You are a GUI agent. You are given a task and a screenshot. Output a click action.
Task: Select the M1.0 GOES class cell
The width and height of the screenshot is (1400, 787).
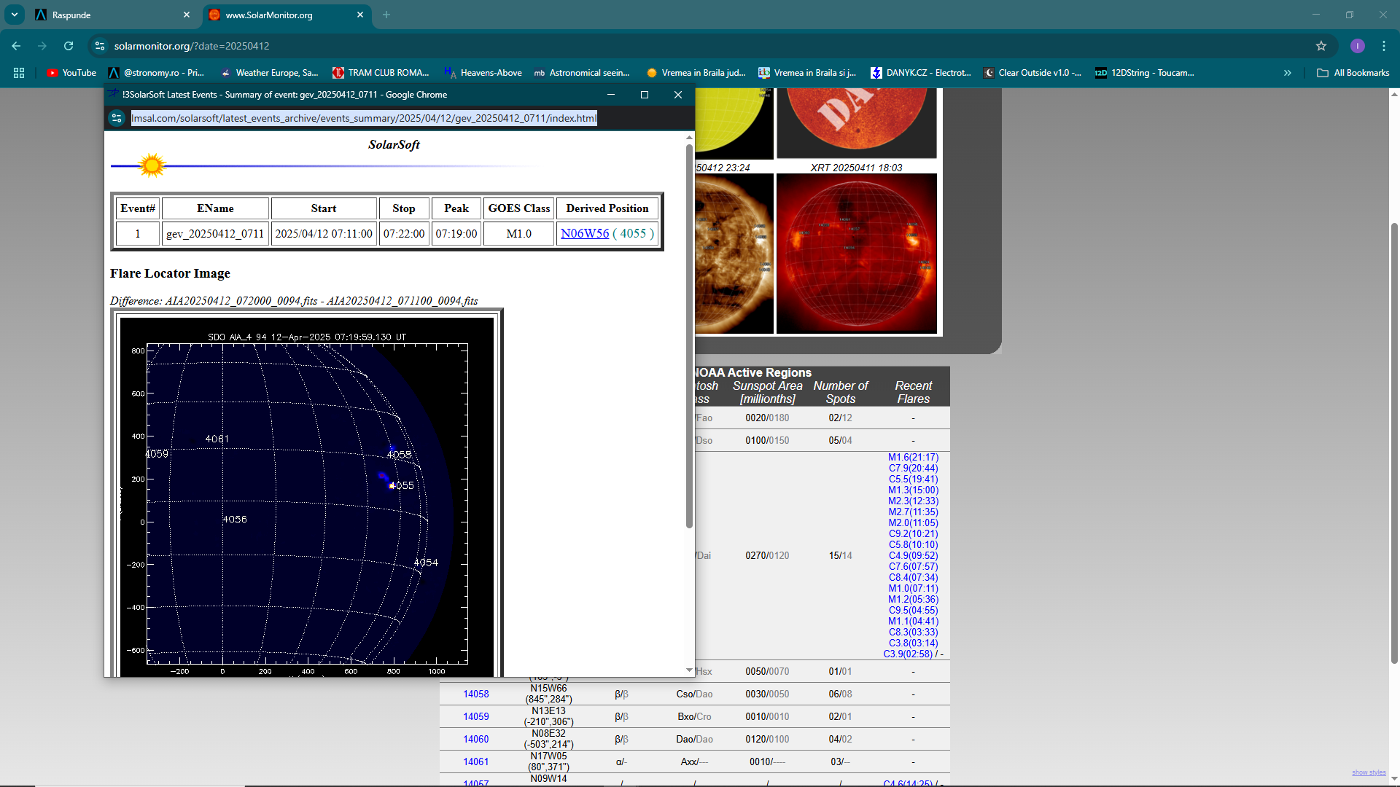(519, 234)
